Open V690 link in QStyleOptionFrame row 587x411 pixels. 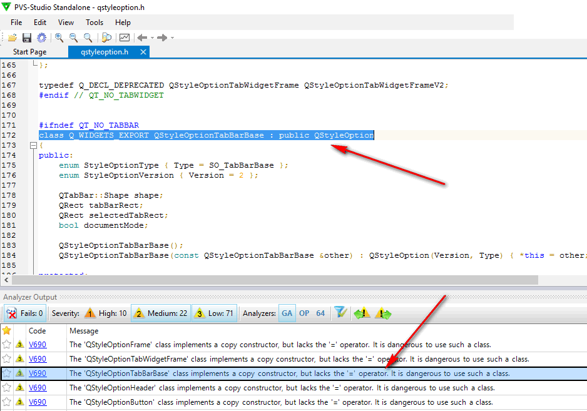pos(38,344)
